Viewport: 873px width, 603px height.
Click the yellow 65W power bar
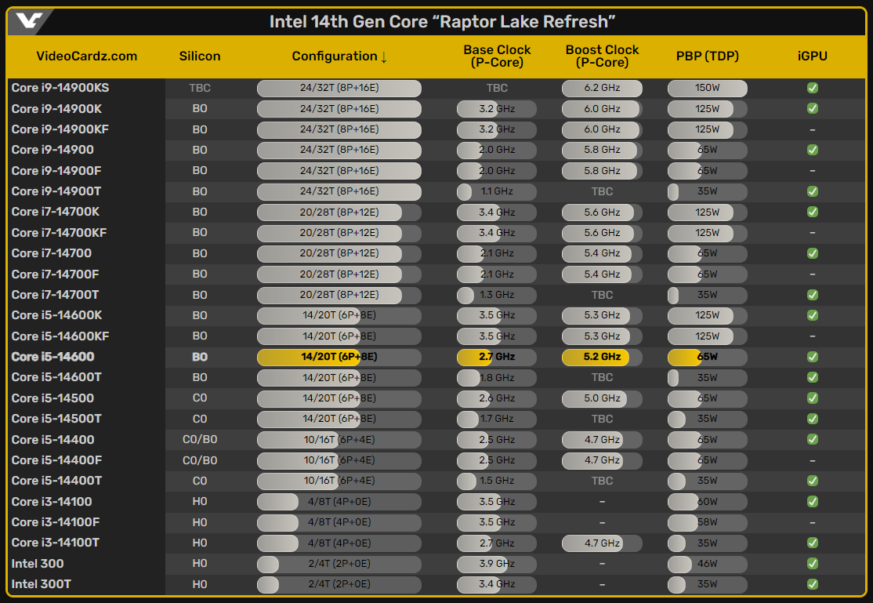click(x=707, y=357)
